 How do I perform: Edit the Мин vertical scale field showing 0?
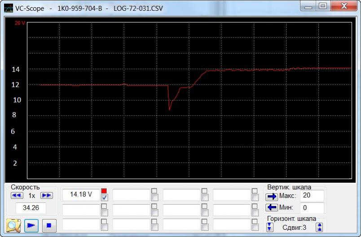(312, 208)
